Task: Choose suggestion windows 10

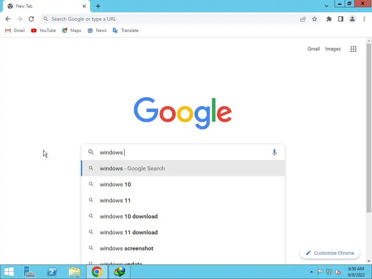Action: click(183, 184)
